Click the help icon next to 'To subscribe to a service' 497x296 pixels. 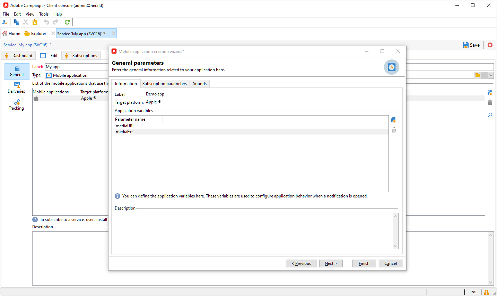35,220
